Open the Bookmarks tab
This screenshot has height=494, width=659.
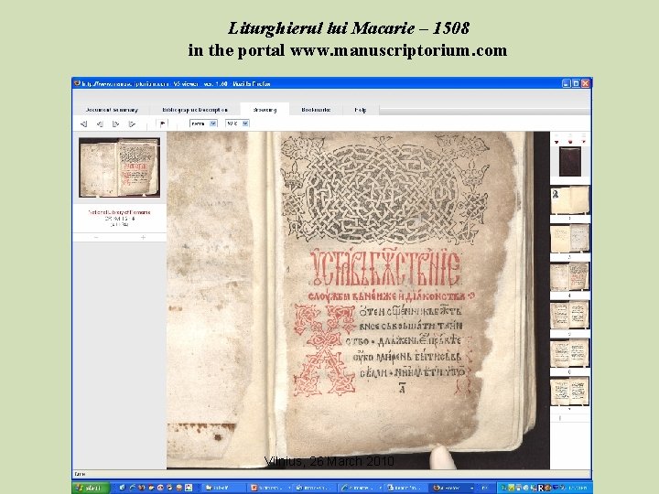316,110
